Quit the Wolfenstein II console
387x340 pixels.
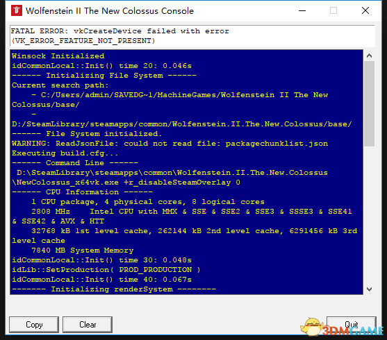coord(351,325)
